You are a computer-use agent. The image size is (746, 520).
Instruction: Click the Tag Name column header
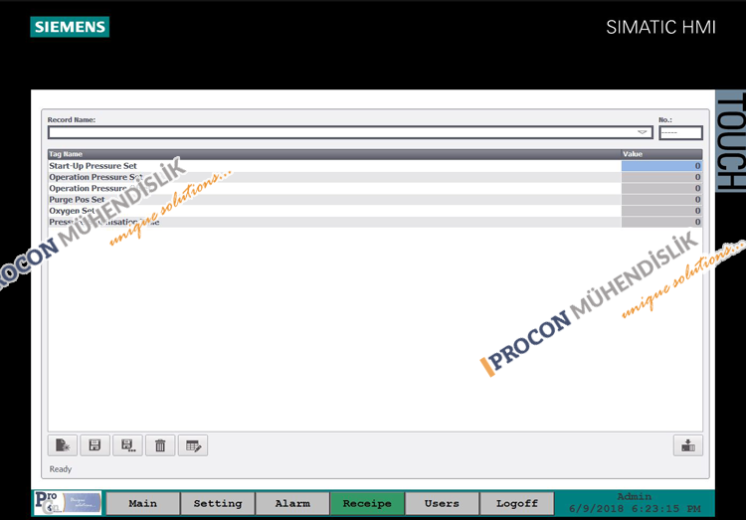click(334, 154)
